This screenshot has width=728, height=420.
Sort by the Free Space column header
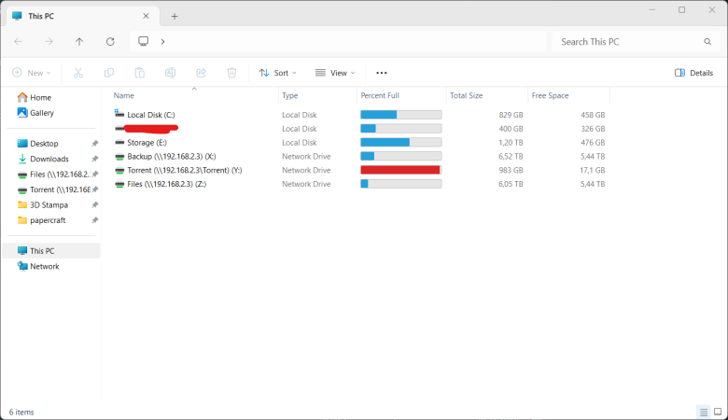click(x=550, y=95)
